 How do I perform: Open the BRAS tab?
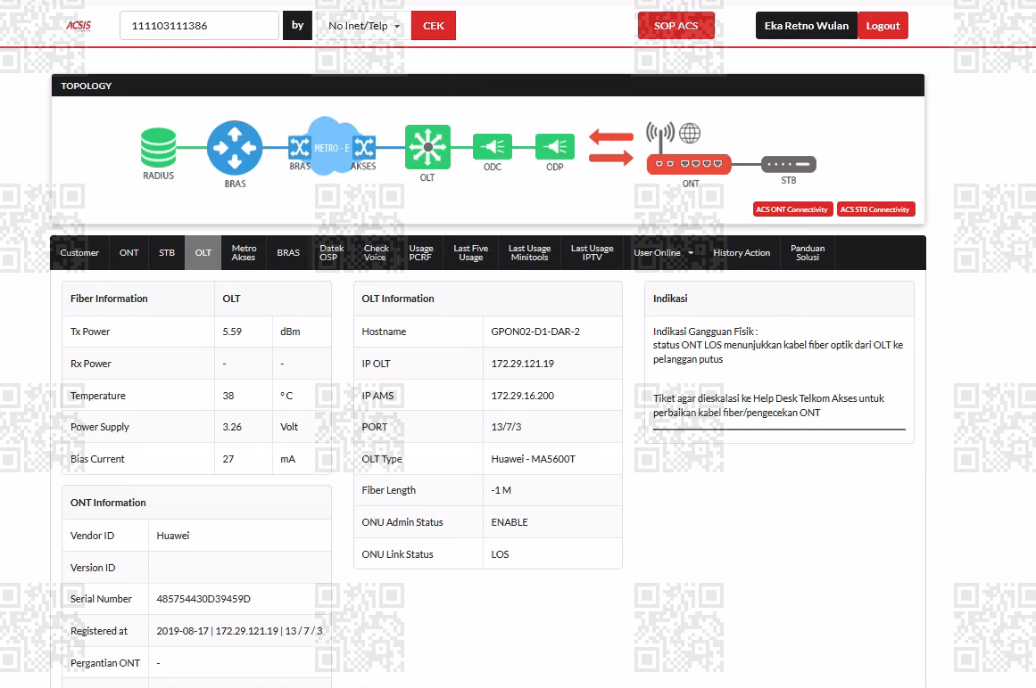point(288,252)
